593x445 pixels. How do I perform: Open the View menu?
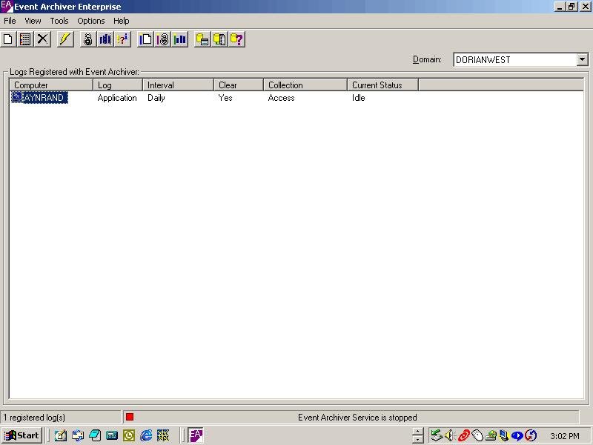[x=33, y=21]
